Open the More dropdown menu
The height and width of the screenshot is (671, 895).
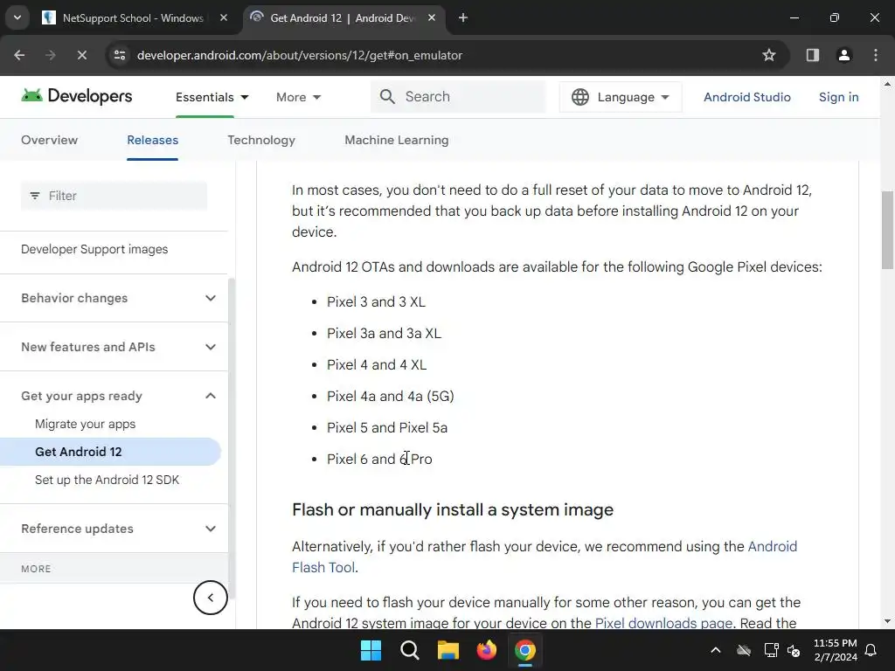(x=298, y=97)
